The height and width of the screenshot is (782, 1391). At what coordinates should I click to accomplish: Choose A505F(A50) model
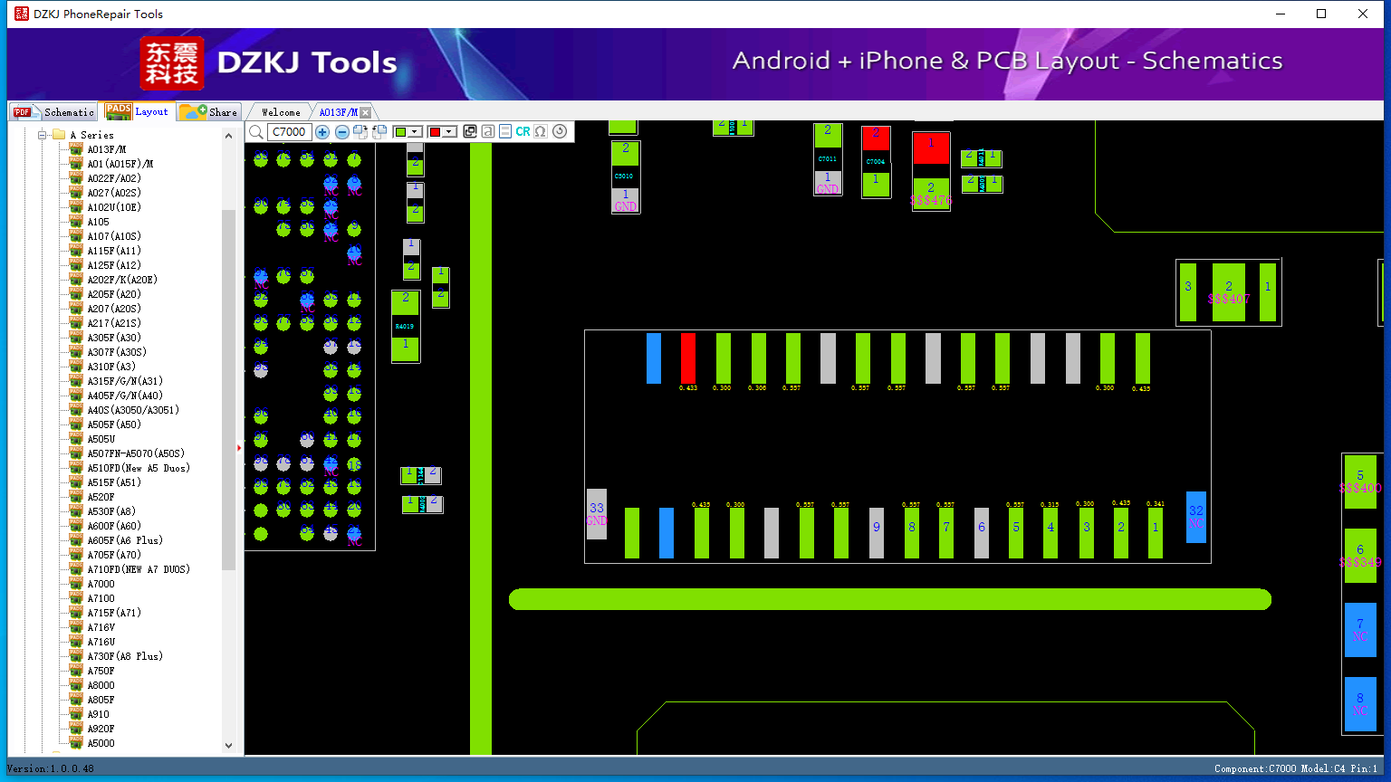[114, 424]
